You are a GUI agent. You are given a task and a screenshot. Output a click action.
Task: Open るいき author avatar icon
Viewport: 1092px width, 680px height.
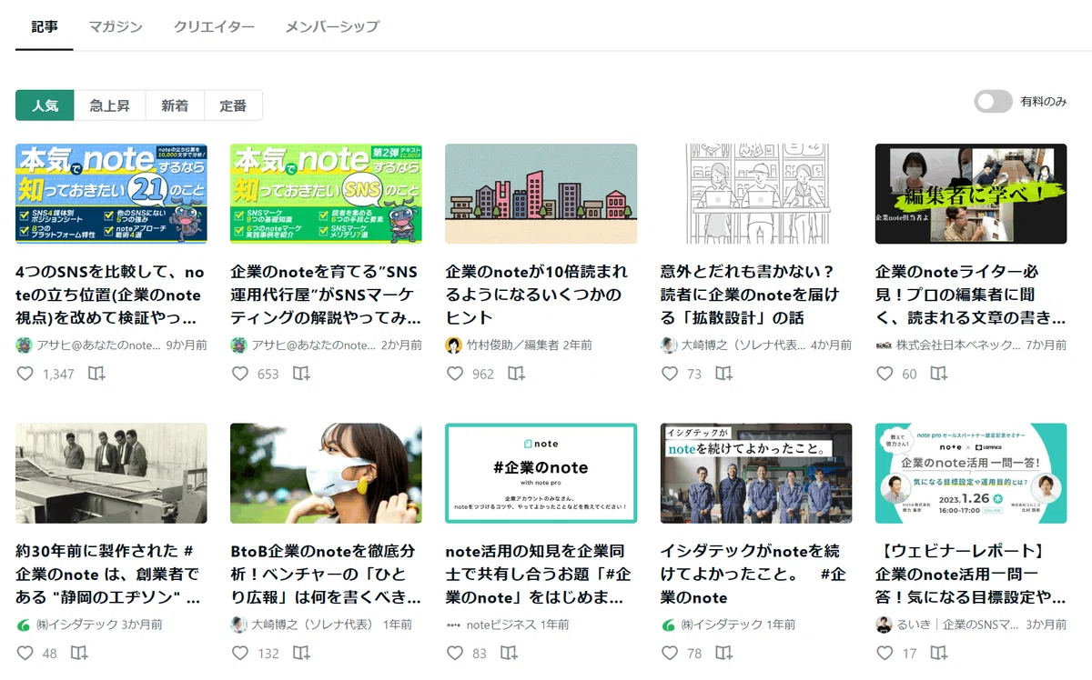[884, 625]
